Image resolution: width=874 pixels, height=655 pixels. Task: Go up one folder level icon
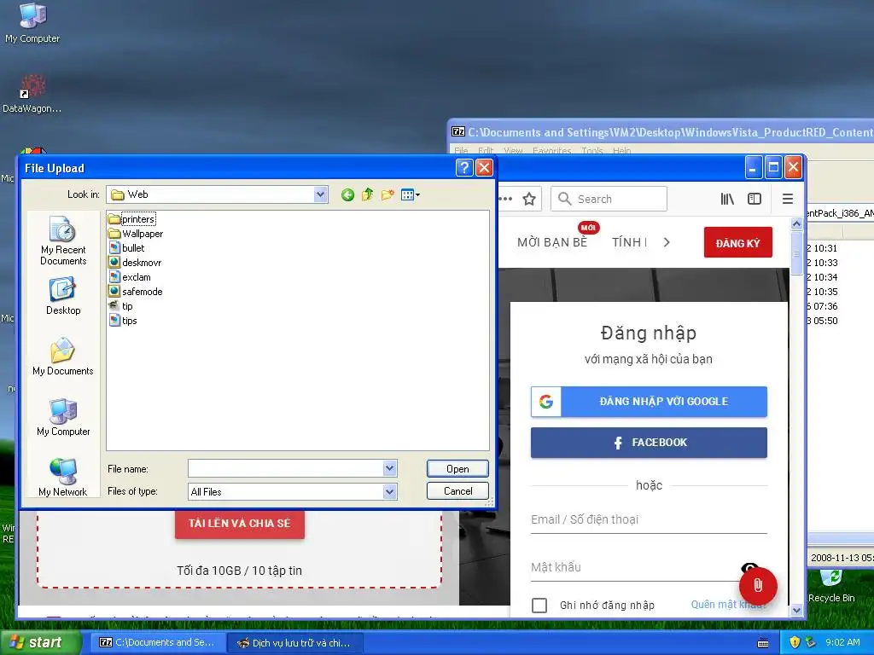coord(367,195)
